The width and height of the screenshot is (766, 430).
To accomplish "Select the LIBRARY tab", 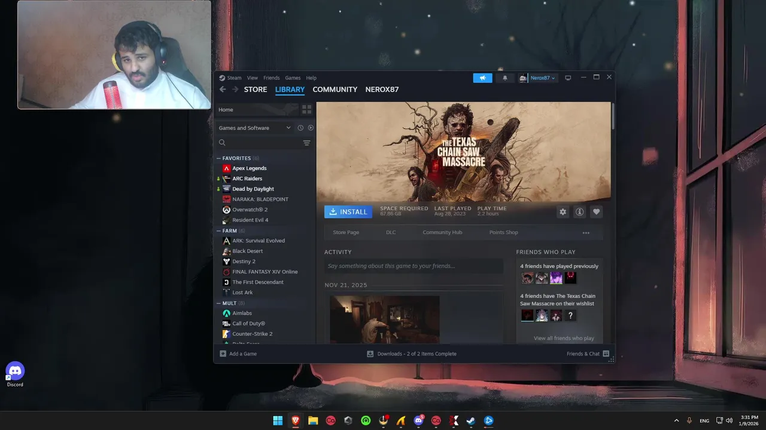I will [x=290, y=90].
